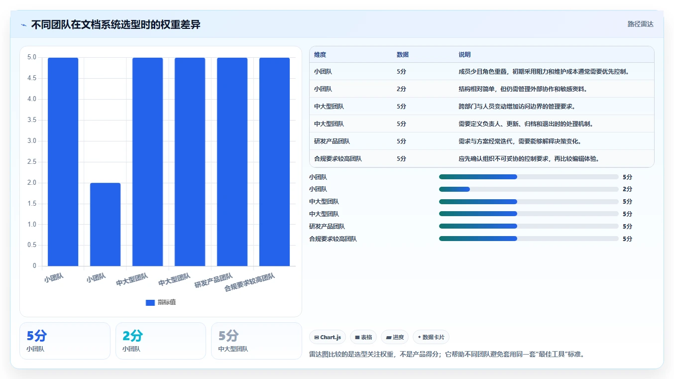
Task: Click the chart bar for 合规要求较高团队
Action: [x=274, y=162]
